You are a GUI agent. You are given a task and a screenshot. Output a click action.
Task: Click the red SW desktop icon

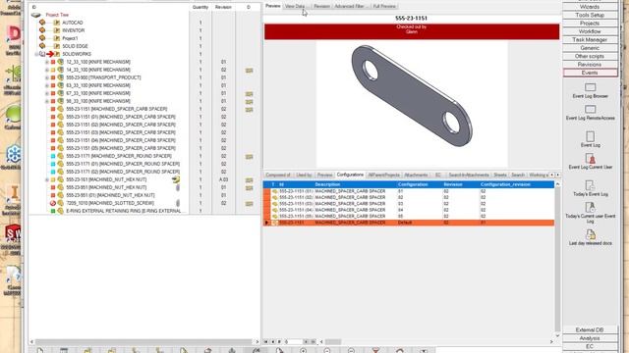[13, 233]
